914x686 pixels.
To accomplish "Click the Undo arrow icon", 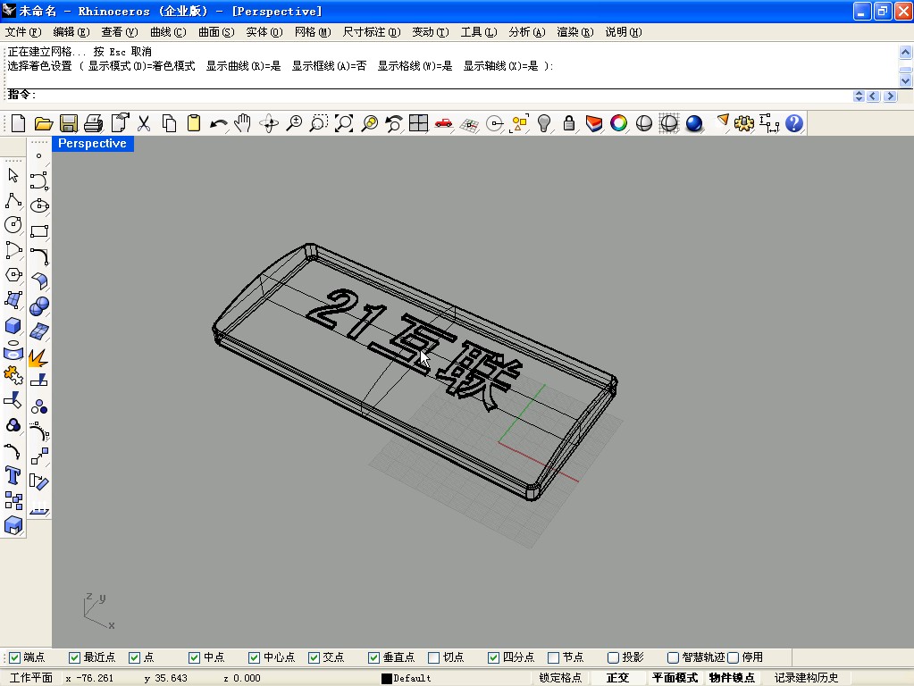I will pos(218,123).
